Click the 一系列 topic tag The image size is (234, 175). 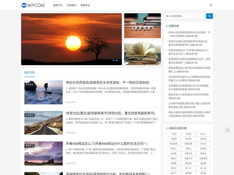tap(174, 134)
